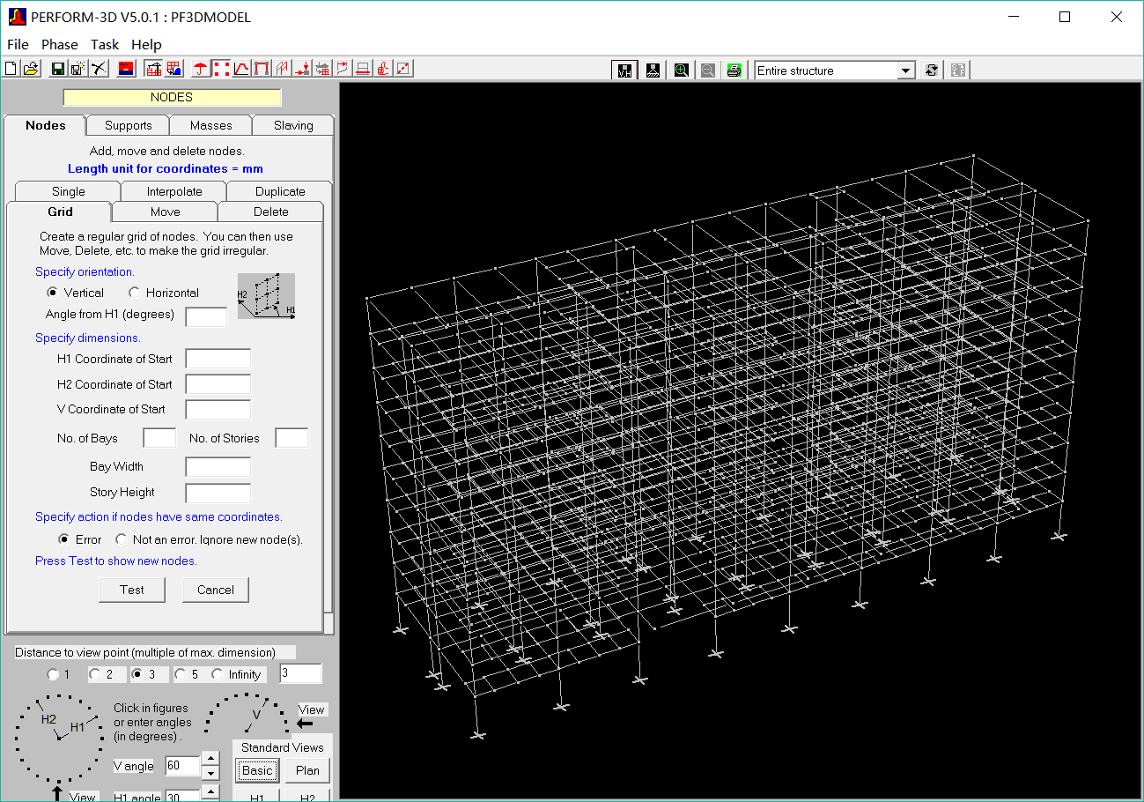Click the save-as floppy with sparkle icon

78,69
